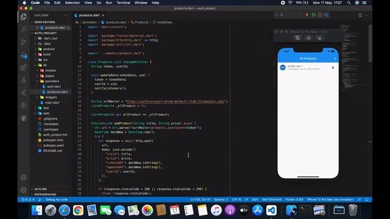Open Google Chrome from the Dock
This screenshot has width=390, height=219.
coord(78,210)
